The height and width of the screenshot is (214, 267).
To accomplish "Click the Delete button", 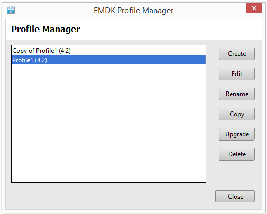I will tap(237, 154).
